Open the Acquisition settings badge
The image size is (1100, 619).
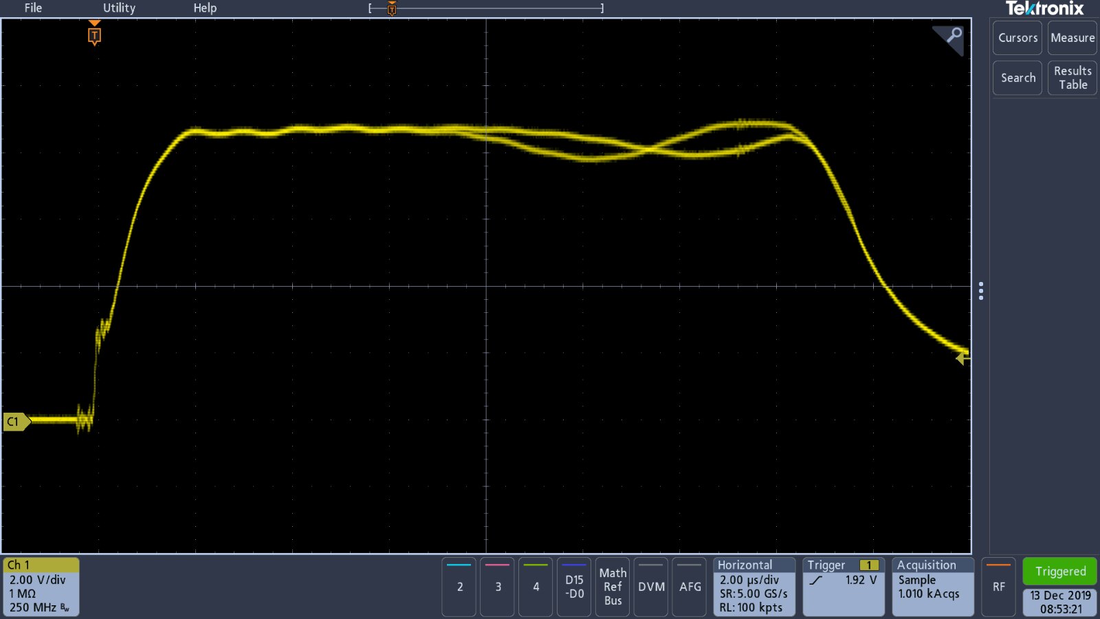(933, 587)
